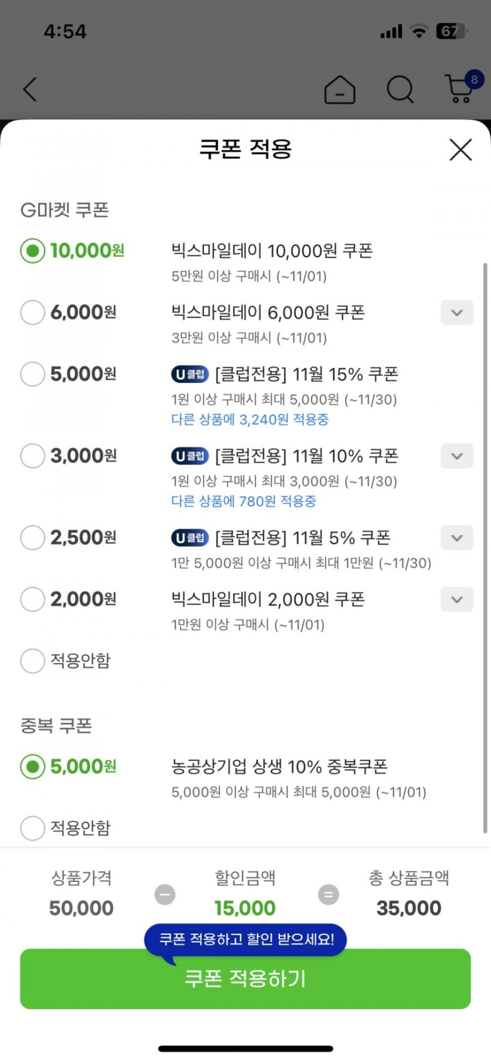Expand the 11월 5% 쿠폰 chevron
This screenshot has height=1062, width=491.
457,537
